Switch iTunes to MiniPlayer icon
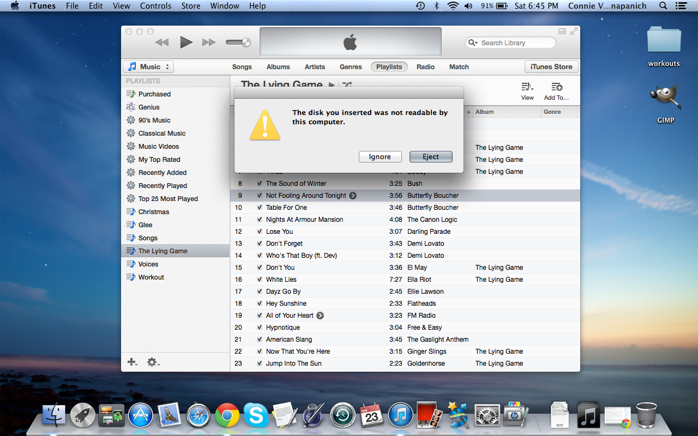 562,32
